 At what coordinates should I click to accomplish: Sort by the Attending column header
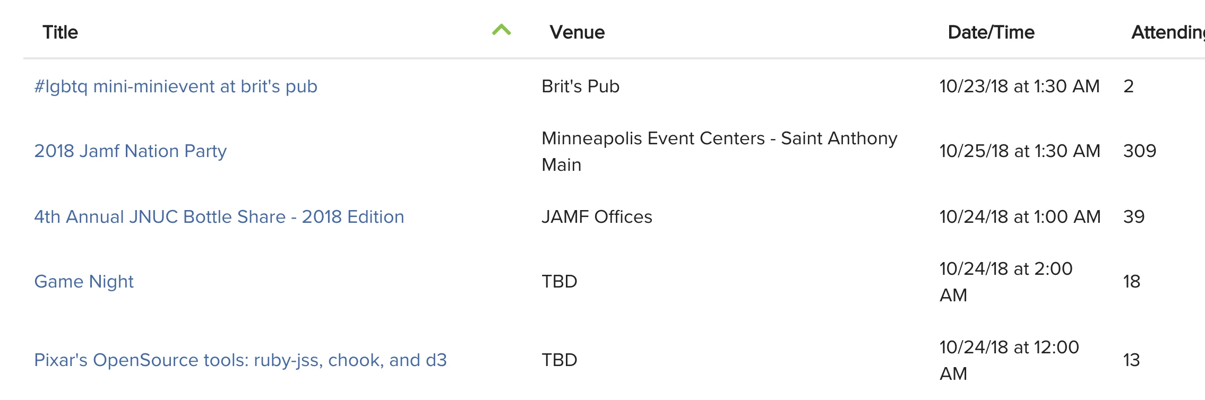click(1168, 32)
